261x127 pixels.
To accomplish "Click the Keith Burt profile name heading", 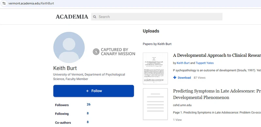I will (65, 68).
